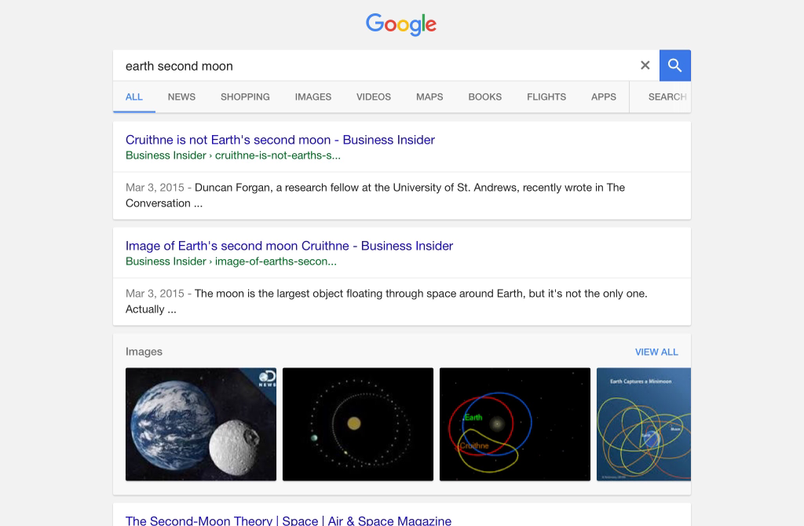Go to the Videos tab

click(x=374, y=97)
